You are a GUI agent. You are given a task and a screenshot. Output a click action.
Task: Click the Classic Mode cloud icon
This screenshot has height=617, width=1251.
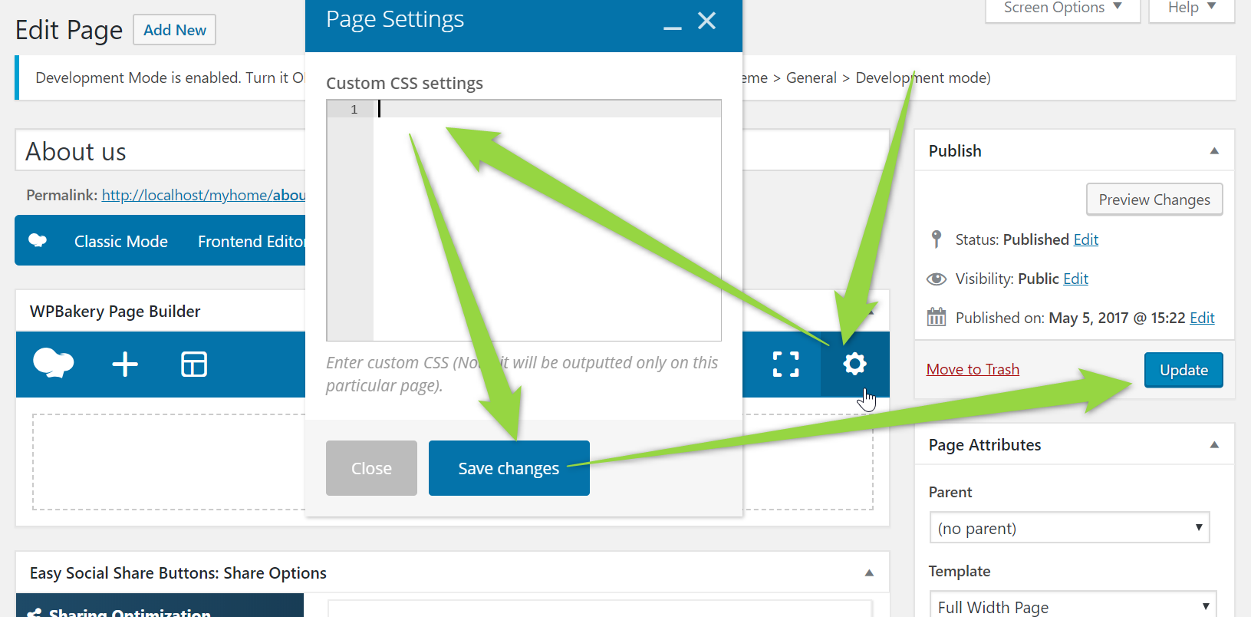38,241
